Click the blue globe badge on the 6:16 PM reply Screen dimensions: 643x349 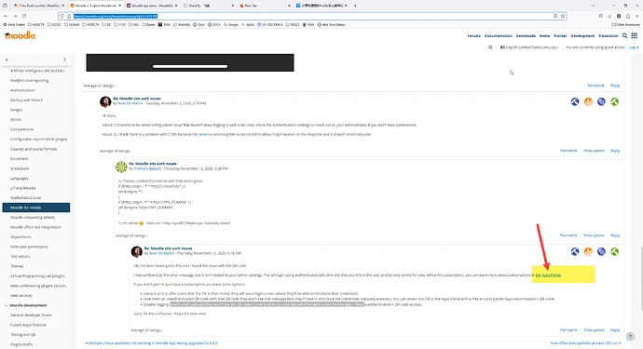[601, 251]
